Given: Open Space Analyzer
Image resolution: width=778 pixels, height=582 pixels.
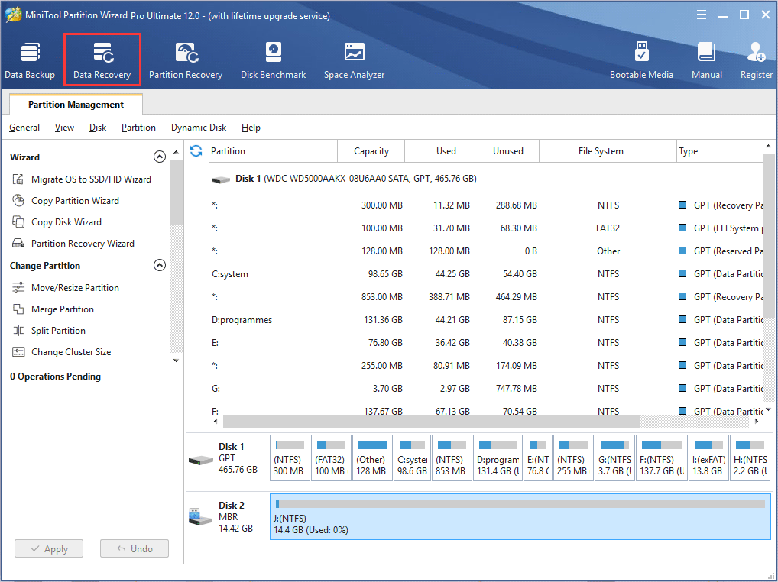Looking at the screenshot, I should coord(355,60).
